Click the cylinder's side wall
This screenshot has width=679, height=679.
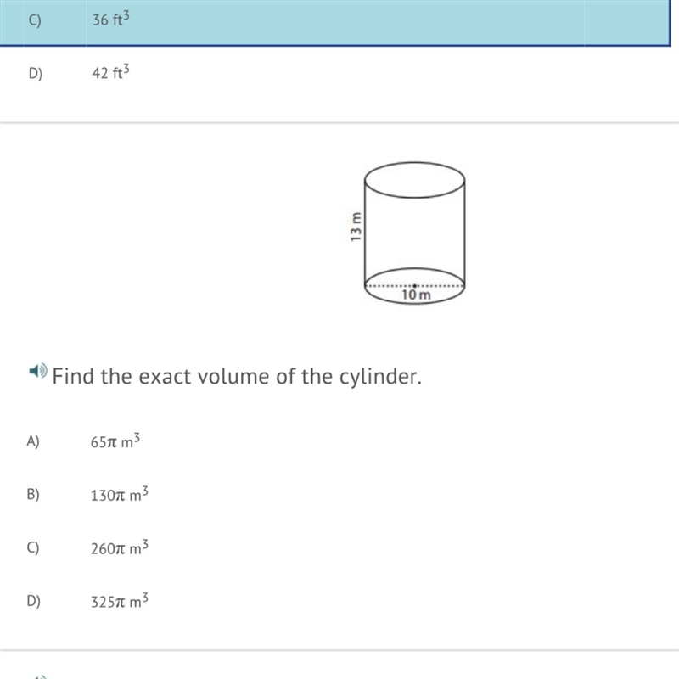point(415,233)
